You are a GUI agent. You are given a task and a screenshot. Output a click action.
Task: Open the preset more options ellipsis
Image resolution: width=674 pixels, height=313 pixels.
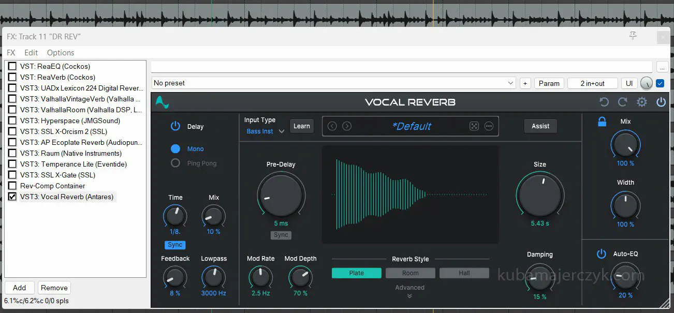(x=489, y=126)
